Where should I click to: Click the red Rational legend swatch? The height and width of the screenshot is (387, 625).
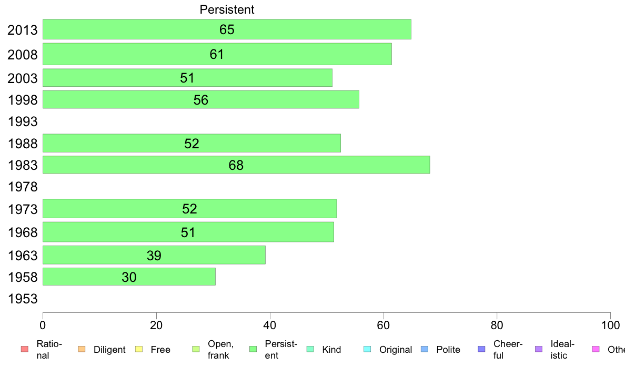[25, 349]
